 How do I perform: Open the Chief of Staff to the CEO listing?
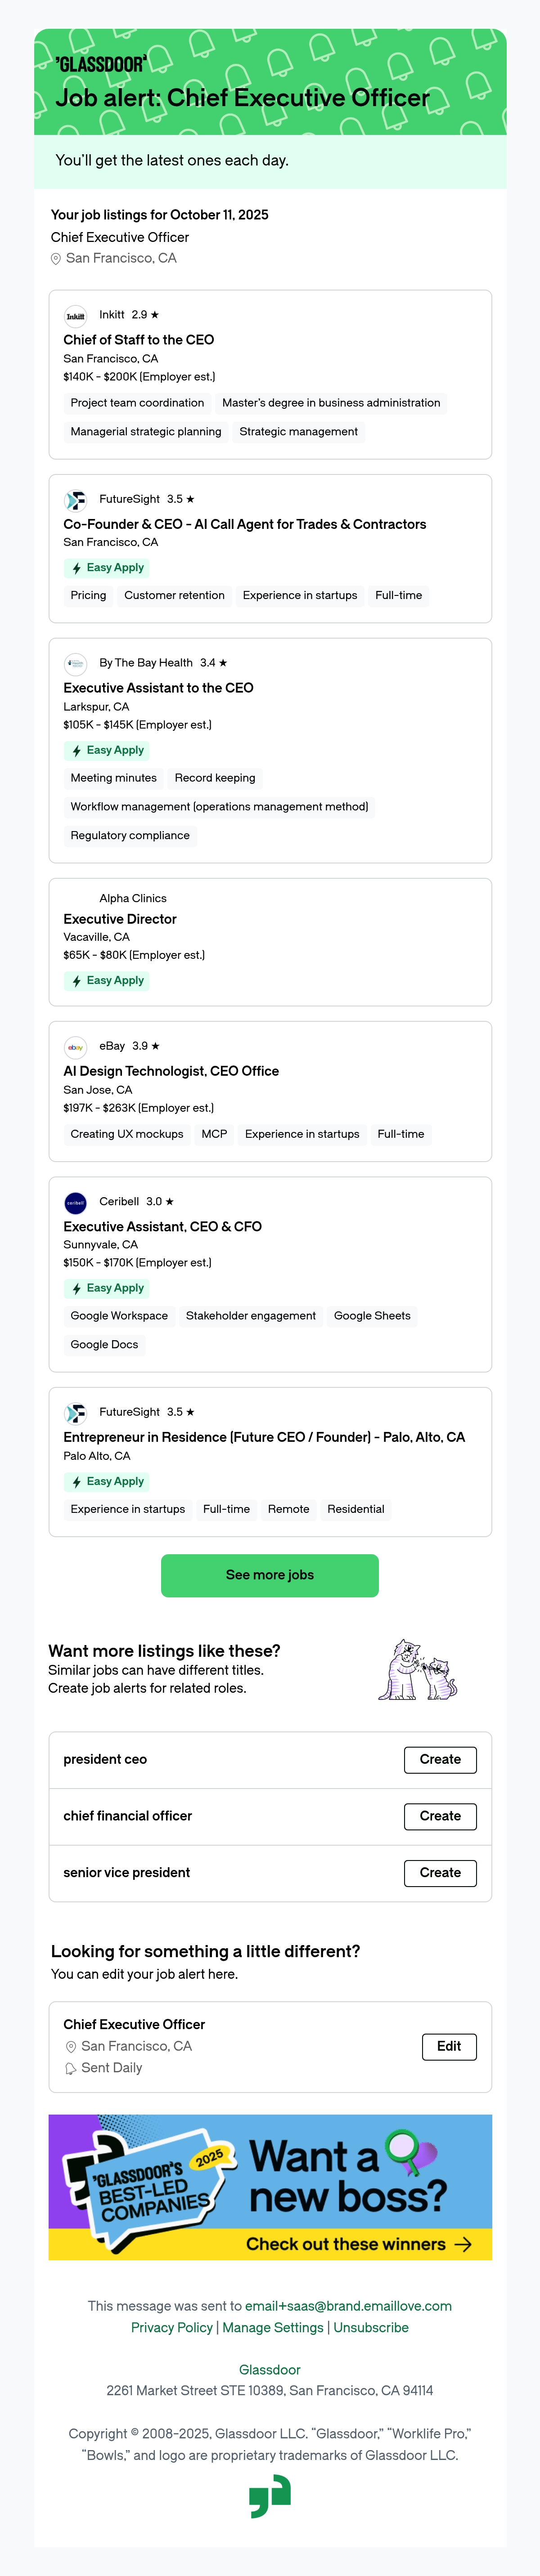(139, 340)
